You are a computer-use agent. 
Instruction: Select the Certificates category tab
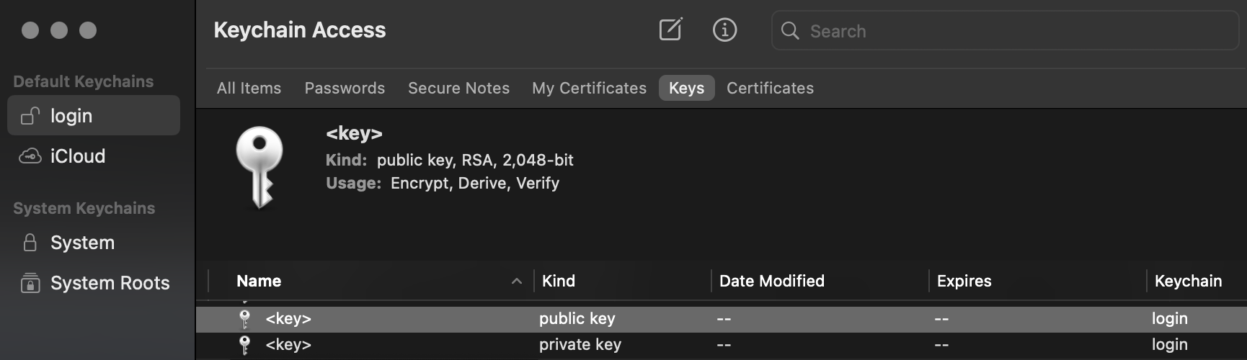pyautogui.click(x=770, y=88)
